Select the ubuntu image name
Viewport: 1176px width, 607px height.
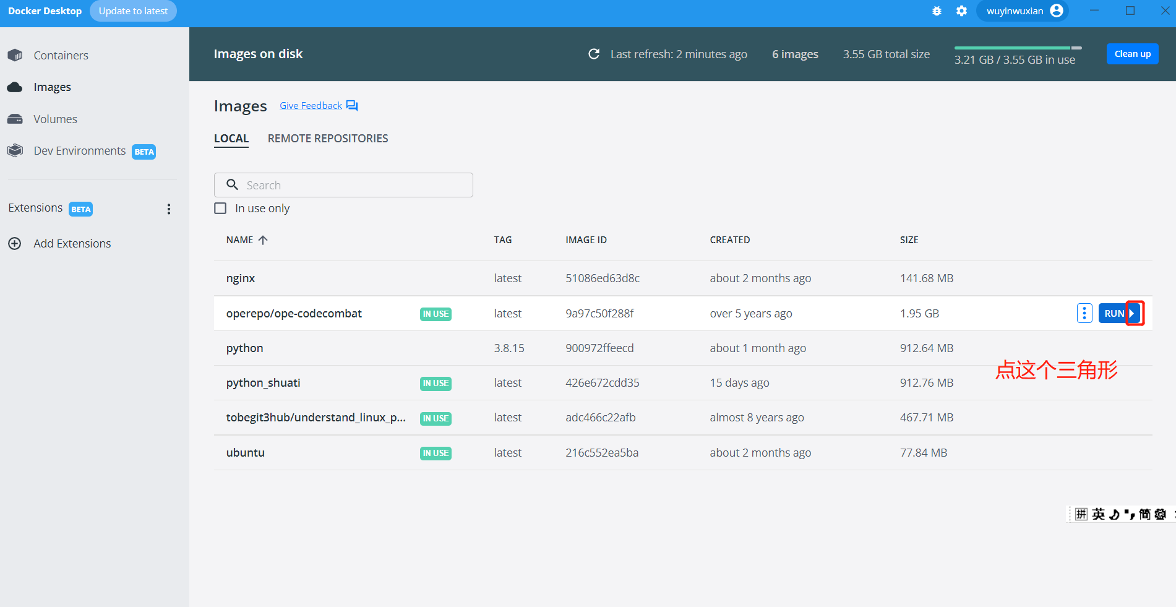[246, 452]
